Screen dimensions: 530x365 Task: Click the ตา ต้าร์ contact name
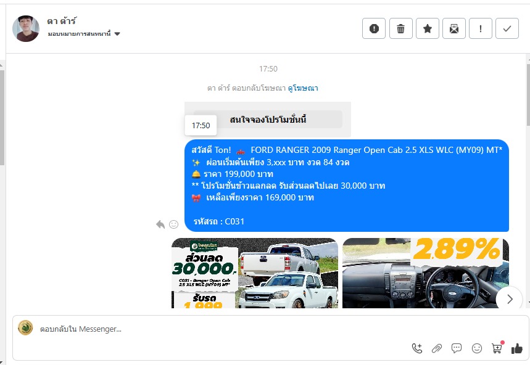point(62,21)
